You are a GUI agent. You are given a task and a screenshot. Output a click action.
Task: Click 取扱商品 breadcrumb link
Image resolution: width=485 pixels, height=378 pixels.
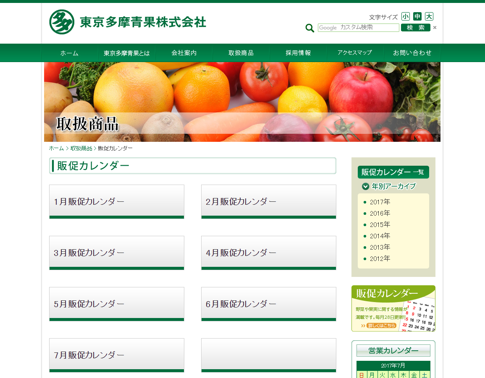click(81, 149)
